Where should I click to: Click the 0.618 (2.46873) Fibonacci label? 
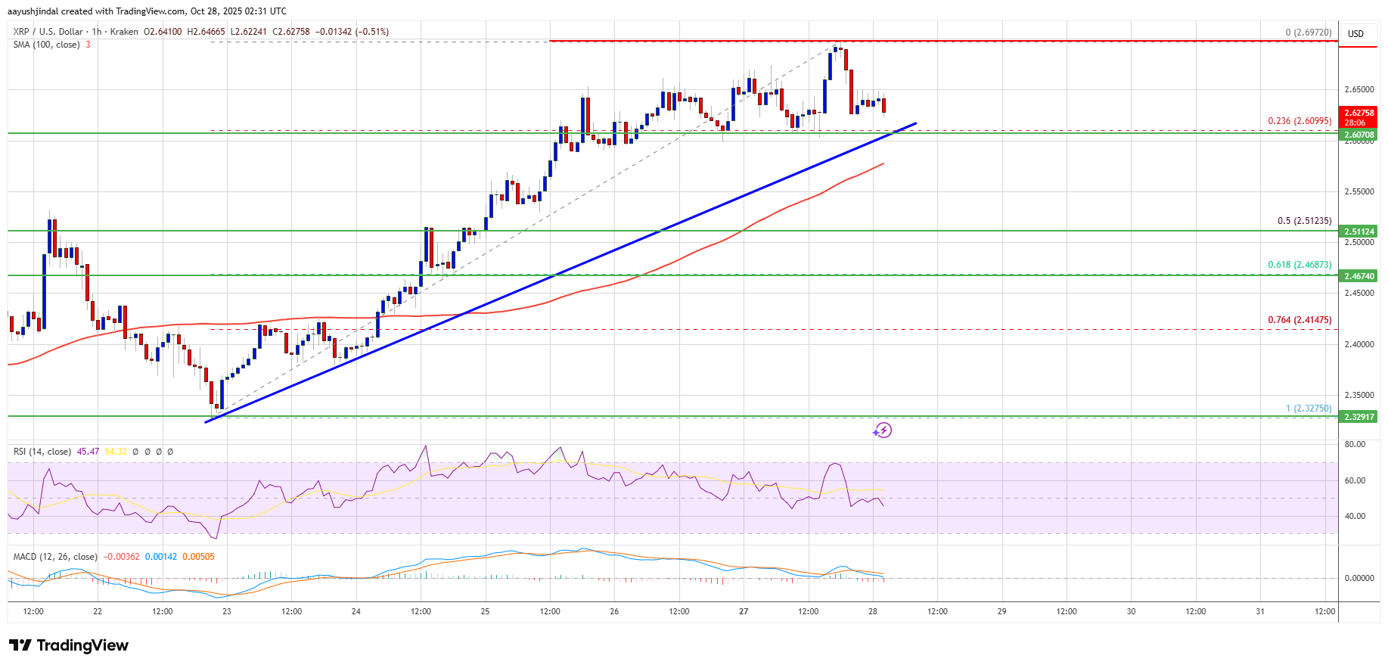(x=1300, y=265)
